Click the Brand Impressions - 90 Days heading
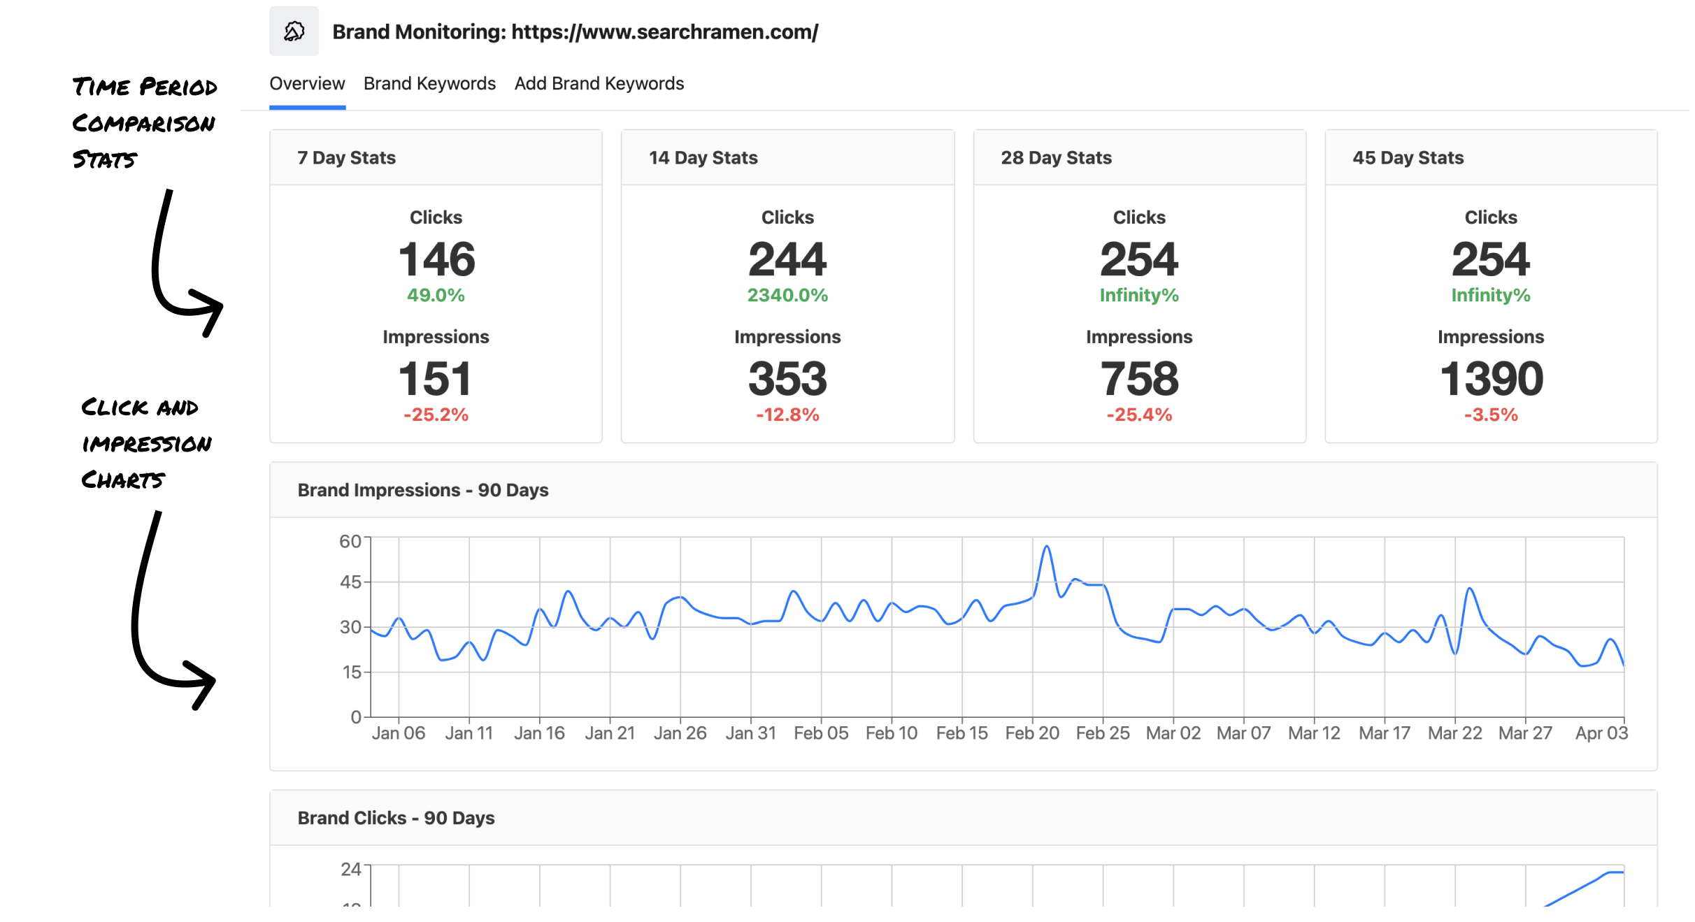The width and height of the screenshot is (1695, 922). [x=422, y=490]
